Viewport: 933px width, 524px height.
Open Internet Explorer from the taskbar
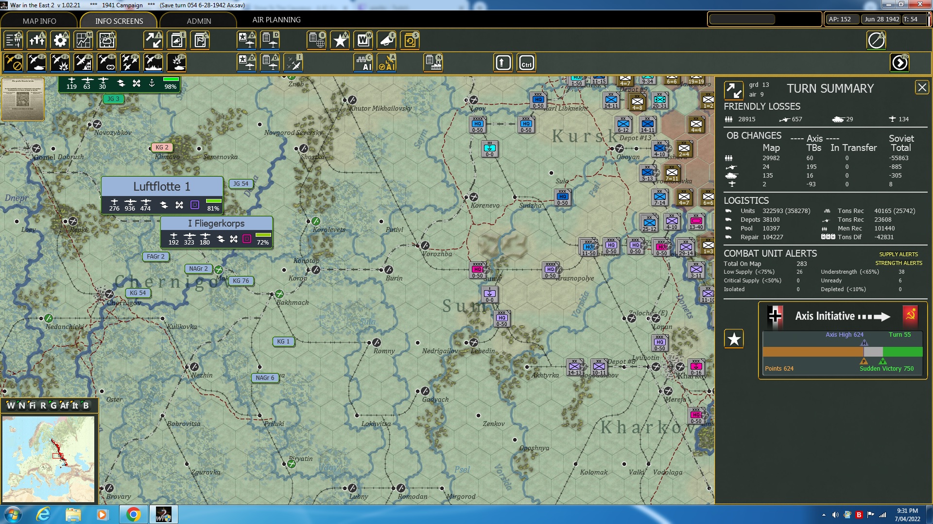click(x=43, y=514)
